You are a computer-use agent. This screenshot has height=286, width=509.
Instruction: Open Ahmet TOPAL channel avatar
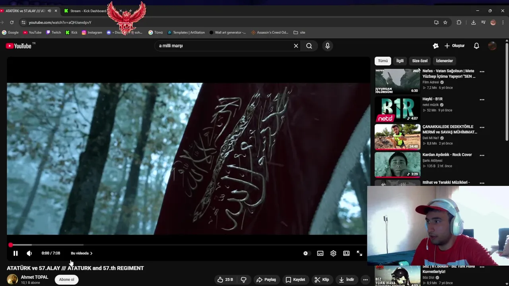12,280
